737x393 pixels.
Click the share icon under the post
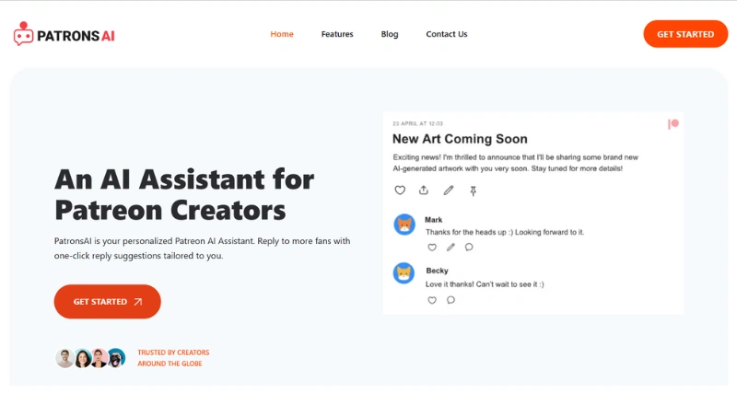point(424,191)
